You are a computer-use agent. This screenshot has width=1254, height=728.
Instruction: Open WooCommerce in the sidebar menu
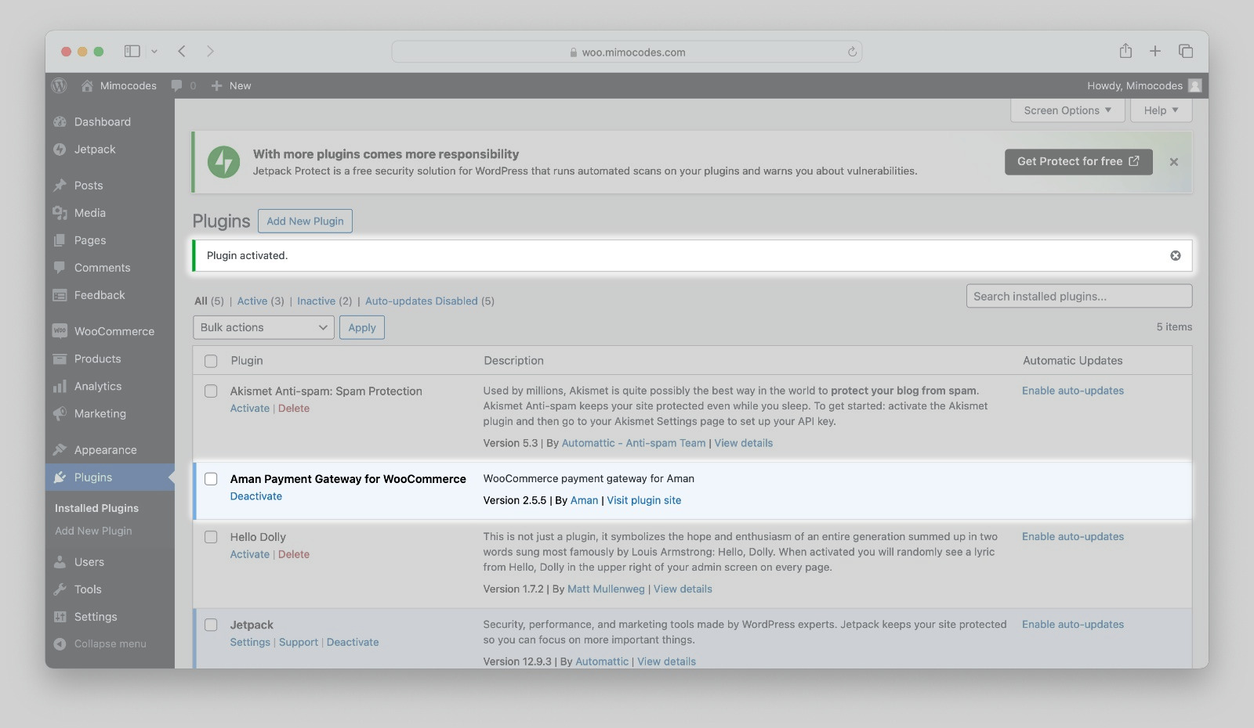(x=114, y=332)
